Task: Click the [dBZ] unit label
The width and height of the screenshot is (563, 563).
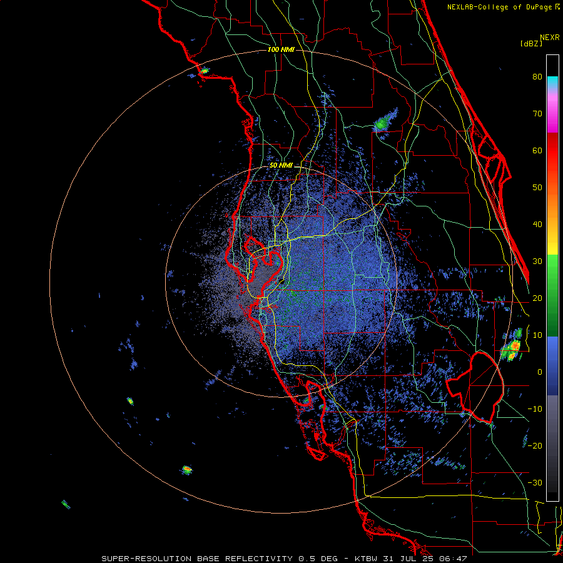Action: click(531, 44)
